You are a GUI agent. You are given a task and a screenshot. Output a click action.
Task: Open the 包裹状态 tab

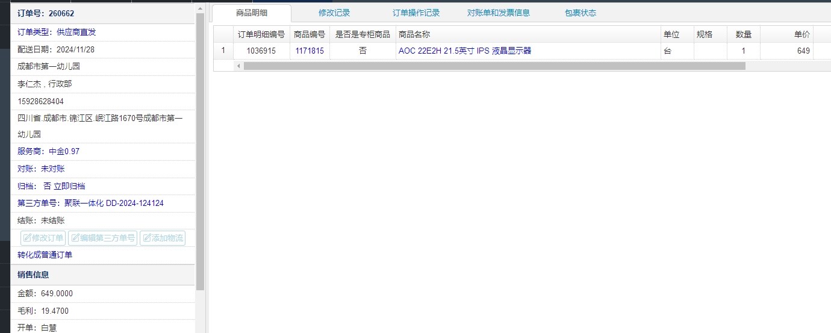point(580,13)
